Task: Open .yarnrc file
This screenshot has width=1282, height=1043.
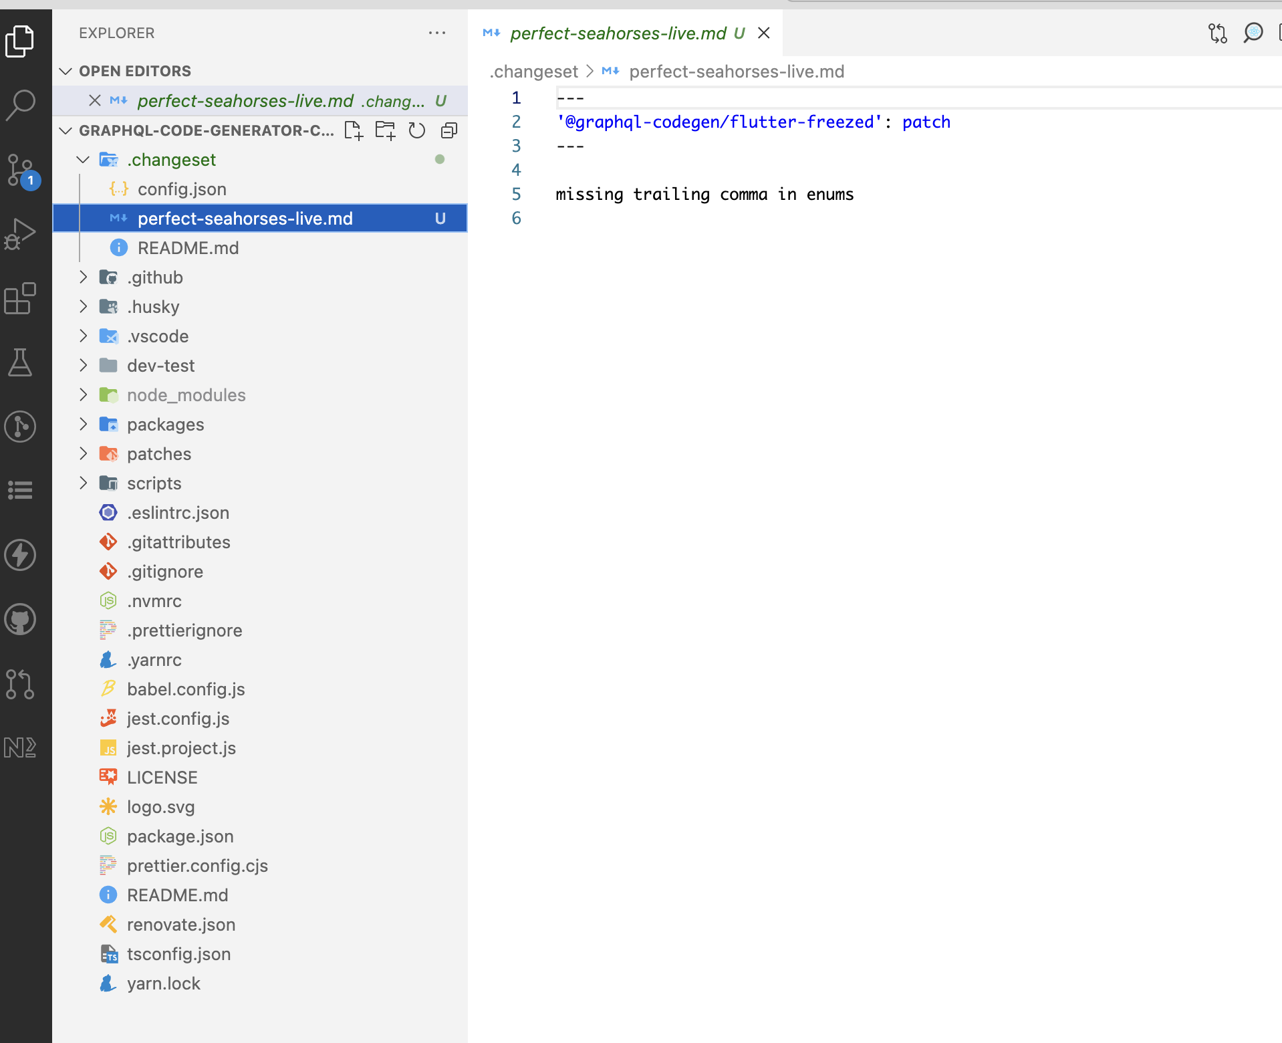Action: coord(260,660)
